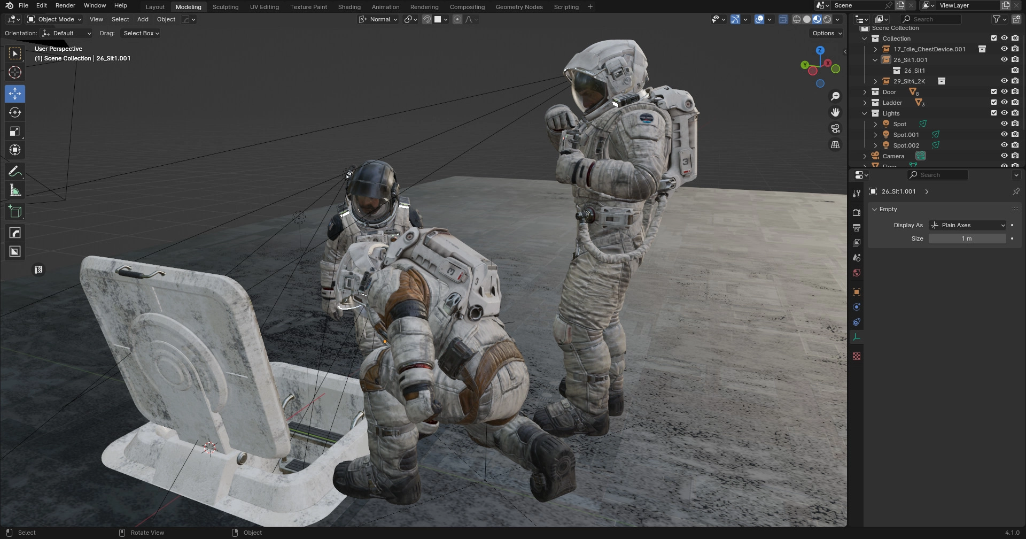Switch to orthographic/perspective view toggle
This screenshot has width=1026, height=539.
[835, 145]
